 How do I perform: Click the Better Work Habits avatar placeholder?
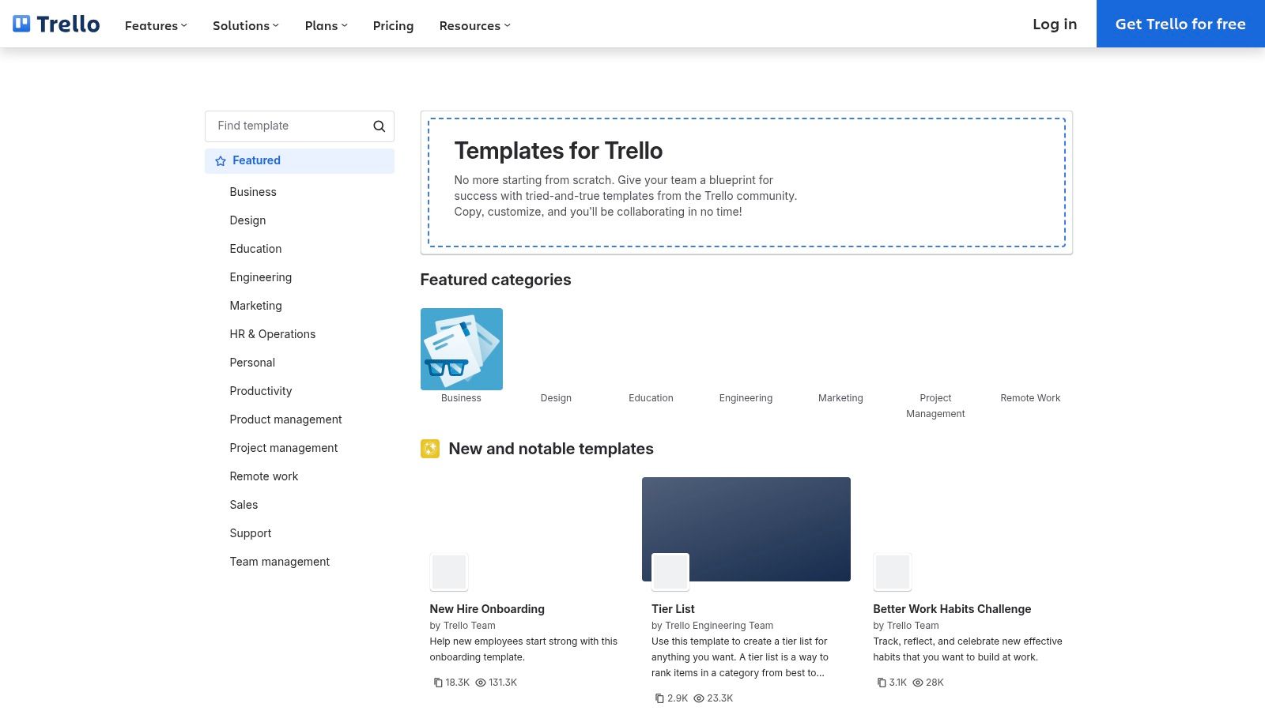point(893,572)
